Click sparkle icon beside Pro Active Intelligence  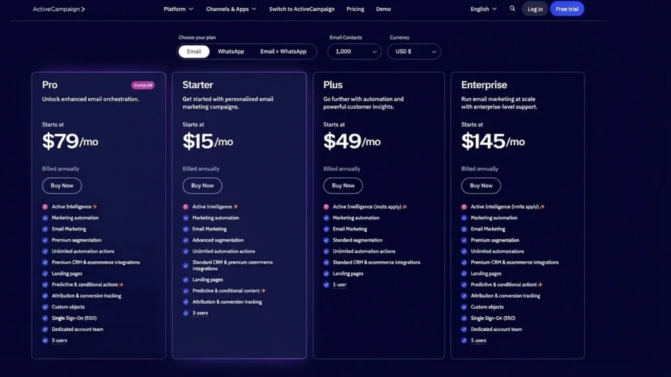click(x=95, y=207)
